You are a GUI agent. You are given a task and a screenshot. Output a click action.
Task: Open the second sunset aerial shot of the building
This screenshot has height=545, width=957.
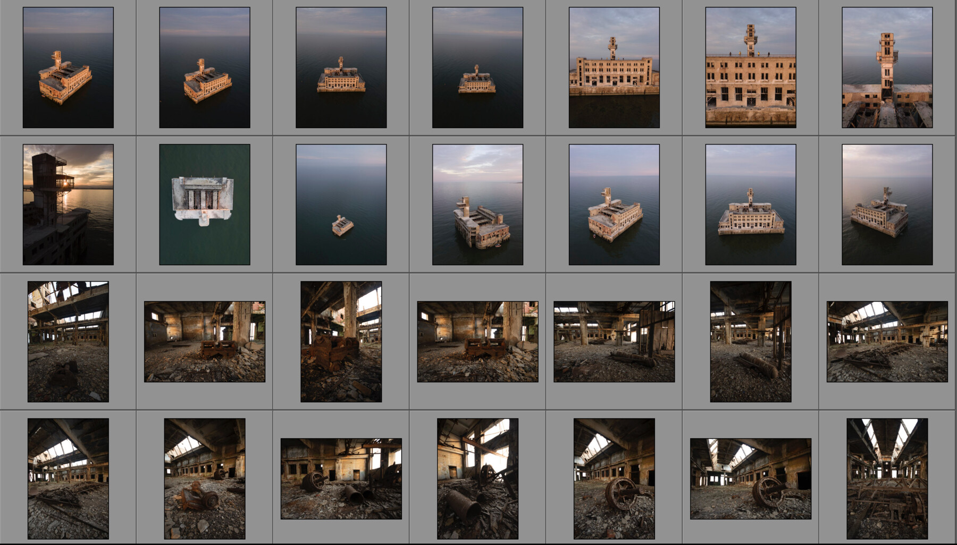point(205,66)
